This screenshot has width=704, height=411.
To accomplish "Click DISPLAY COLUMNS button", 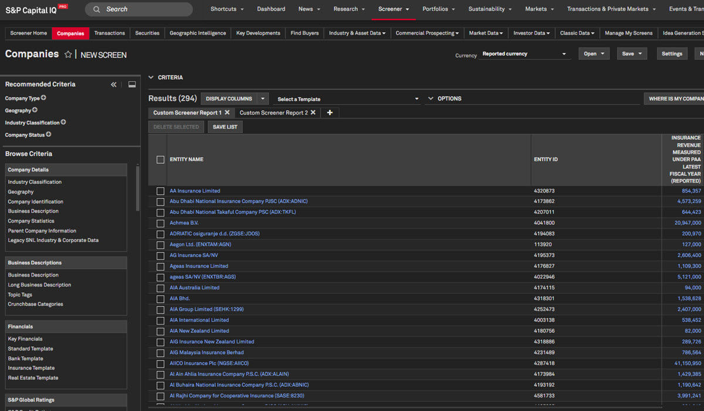I will tap(229, 99).
